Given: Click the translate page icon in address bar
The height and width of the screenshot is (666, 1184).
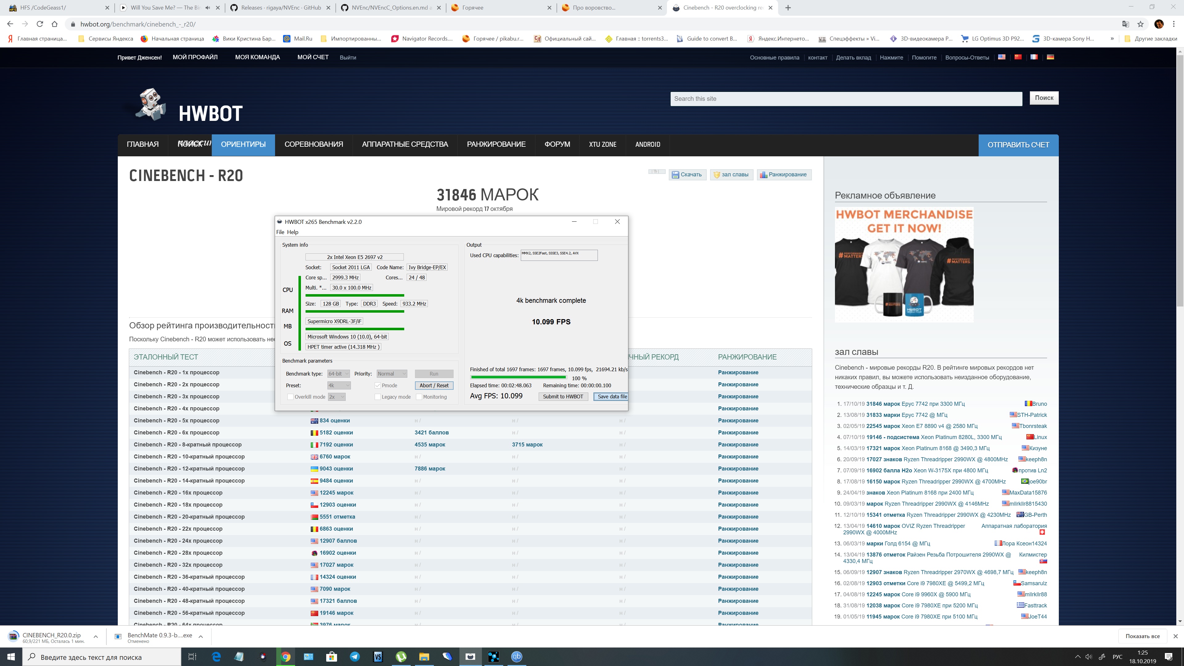Looking at the screenshot, I should point(1126,24).
